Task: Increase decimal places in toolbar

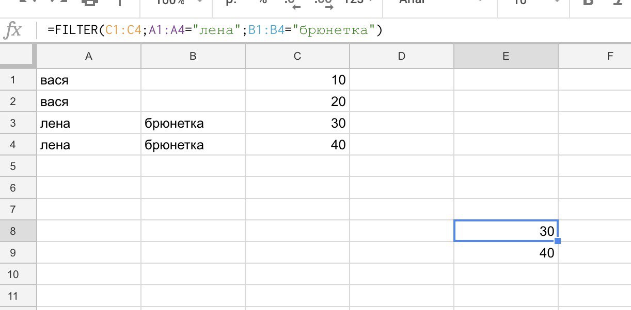Action: tap(323, 3)
